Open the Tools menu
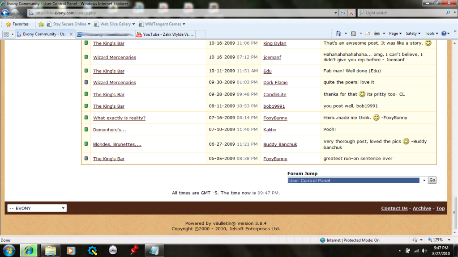Screen dimensions: 458x257 tap(431, 34)
